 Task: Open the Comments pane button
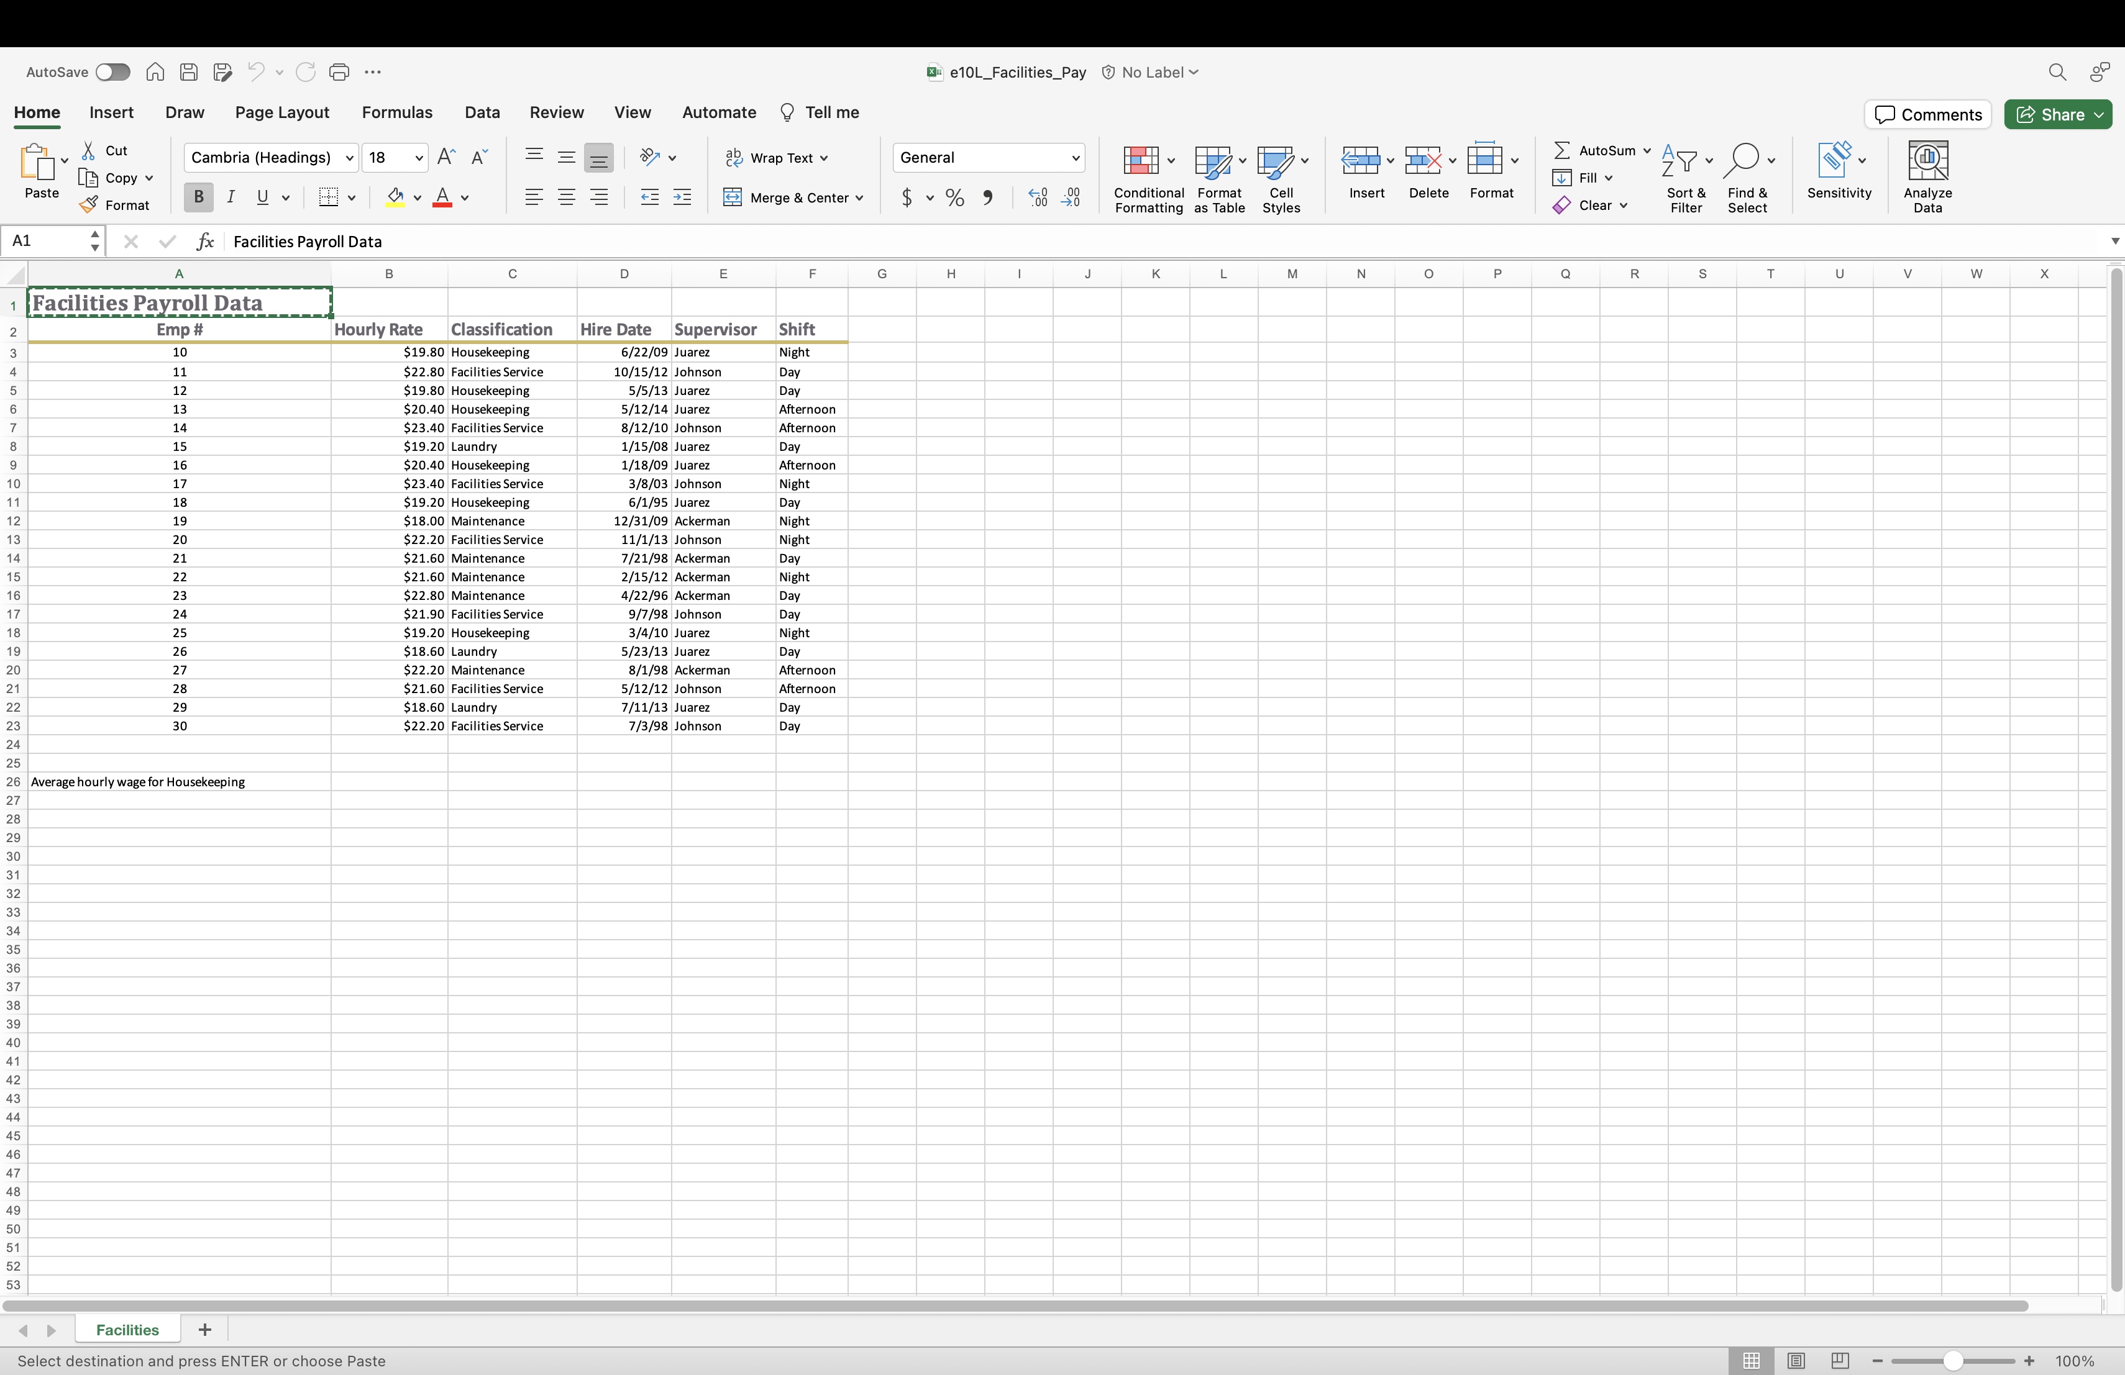point(1927,114)
